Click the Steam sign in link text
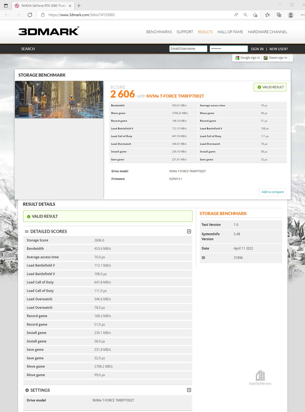305x412 pixels. click(x=278, y=58)
